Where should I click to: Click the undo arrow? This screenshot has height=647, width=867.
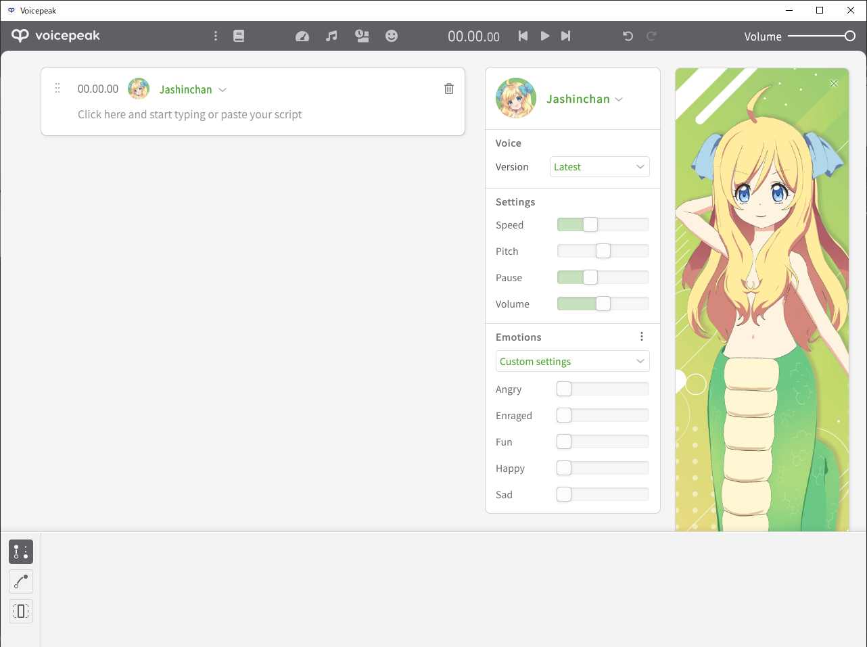point(628,36)
